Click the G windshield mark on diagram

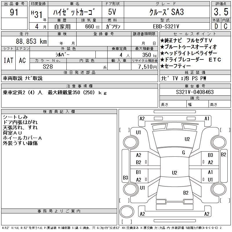point(184,153)
